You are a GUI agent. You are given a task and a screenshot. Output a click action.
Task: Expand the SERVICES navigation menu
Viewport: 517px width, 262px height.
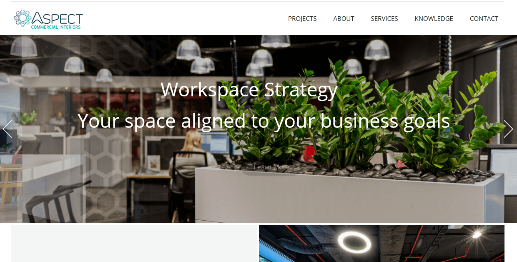click(384, 18)
